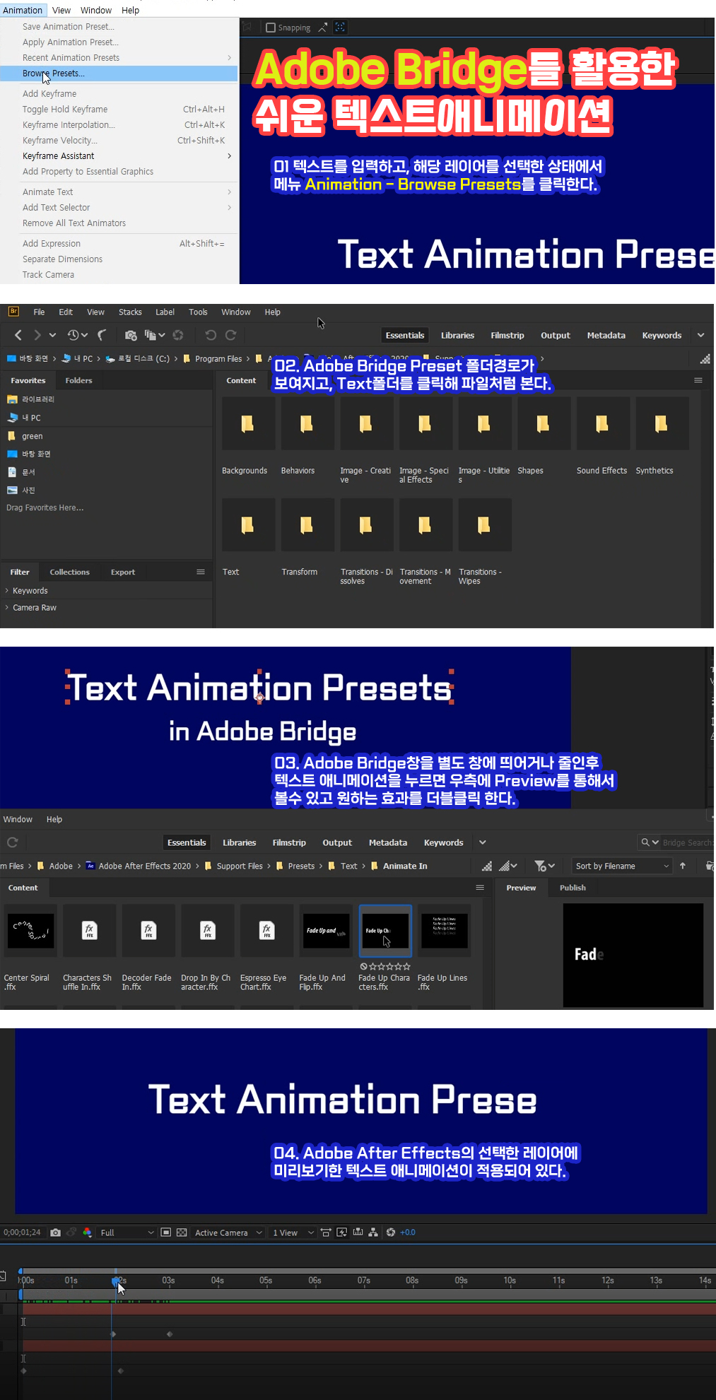Open the Stacks menu in Bridge
This screenshot has height=1400, width=716.
(130, 312)
